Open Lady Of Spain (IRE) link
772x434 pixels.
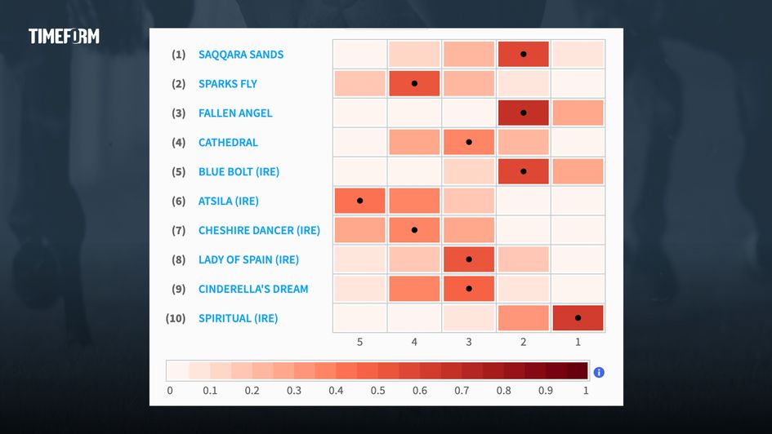point(248,260)
